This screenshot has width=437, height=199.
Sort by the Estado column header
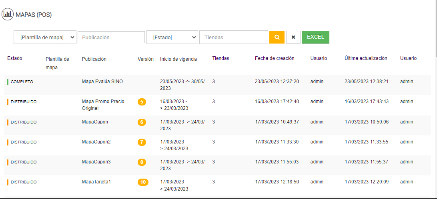(15, 58)
